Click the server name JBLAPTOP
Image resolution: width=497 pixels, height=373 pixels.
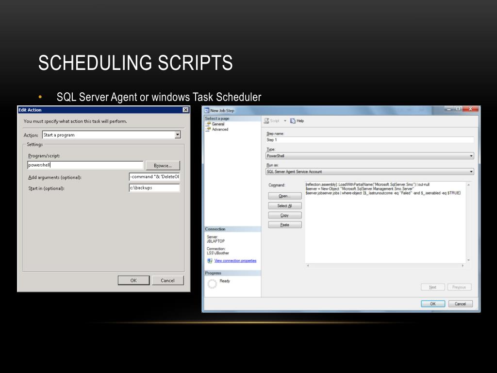coord(215,241)
